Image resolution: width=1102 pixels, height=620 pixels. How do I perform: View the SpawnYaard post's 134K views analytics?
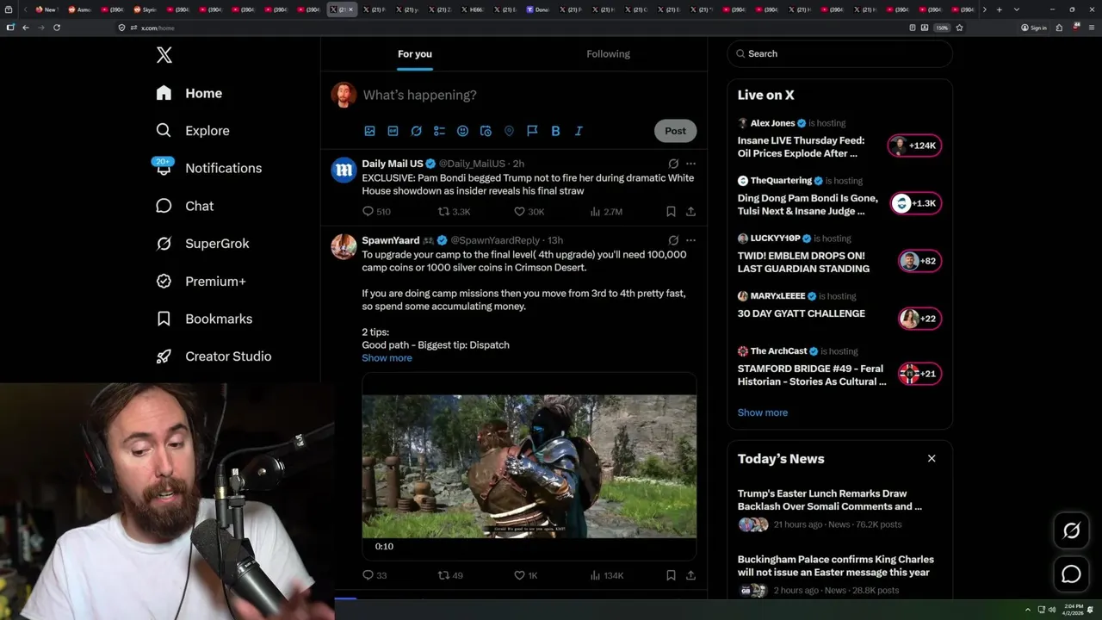coord(607,575)
